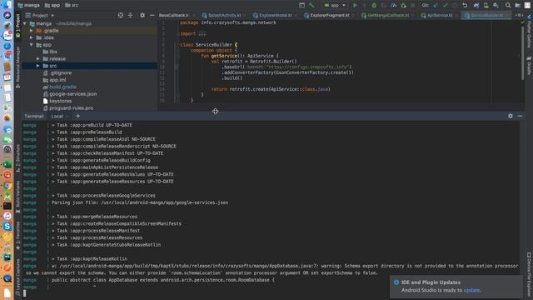Click app breadcrumb in navigation bar
The height and width of the screenshot is (300, 533).
coord(52,5)
